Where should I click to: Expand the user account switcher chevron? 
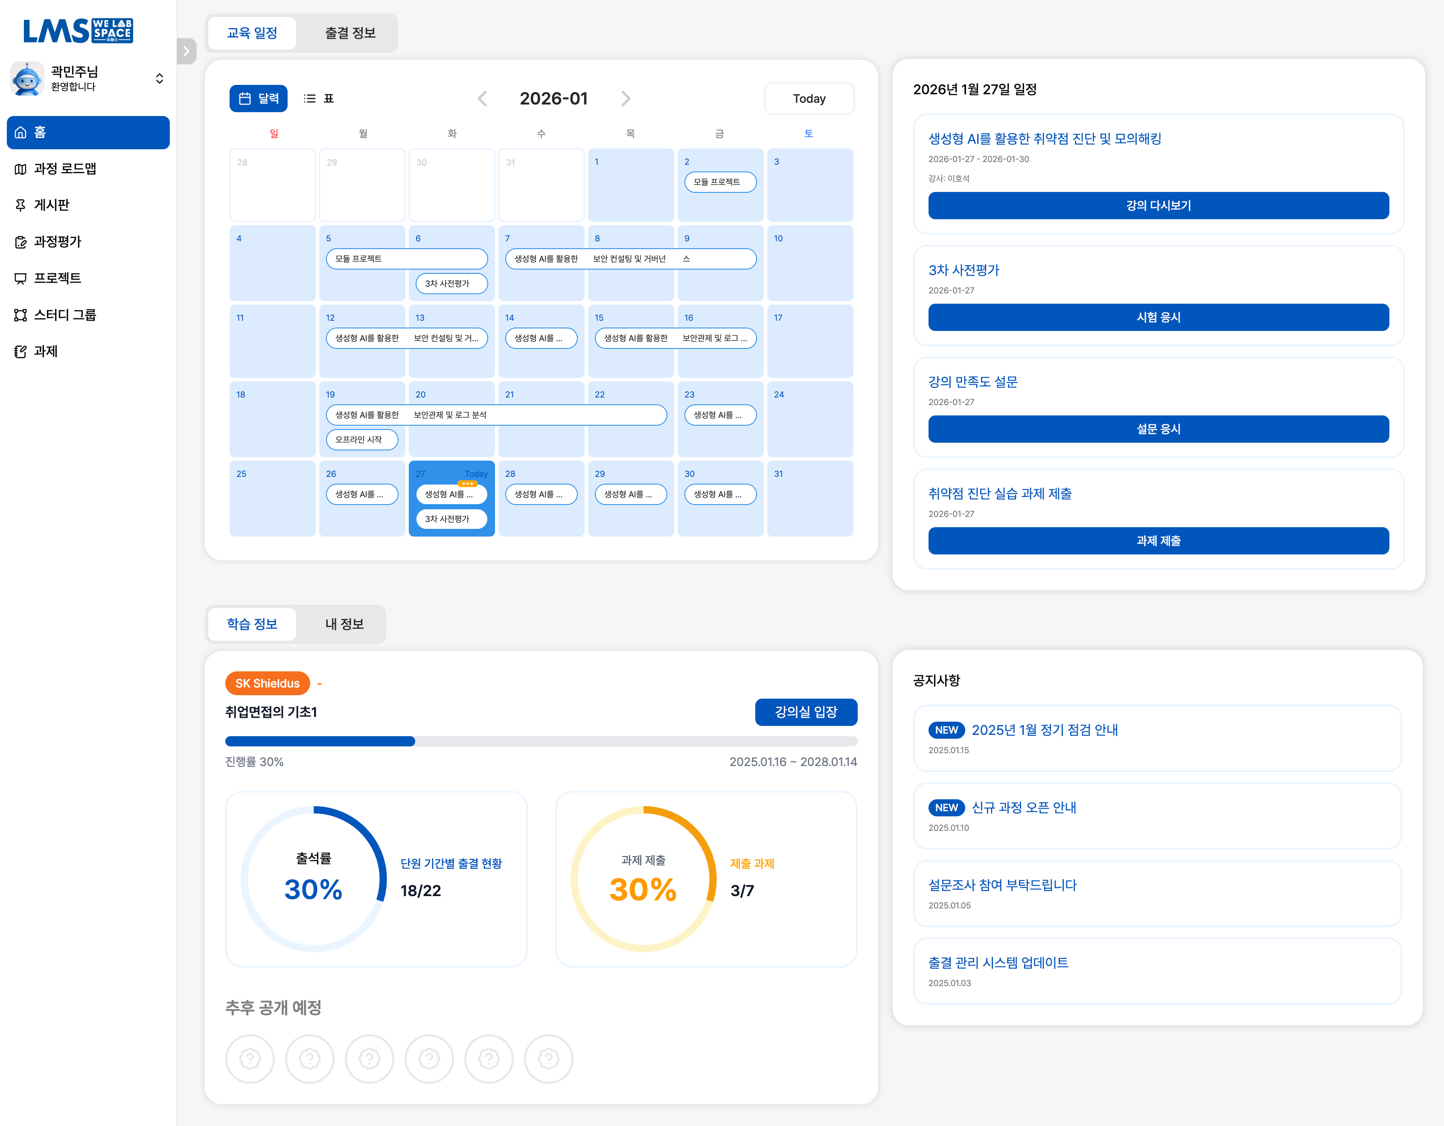[159, 78]
